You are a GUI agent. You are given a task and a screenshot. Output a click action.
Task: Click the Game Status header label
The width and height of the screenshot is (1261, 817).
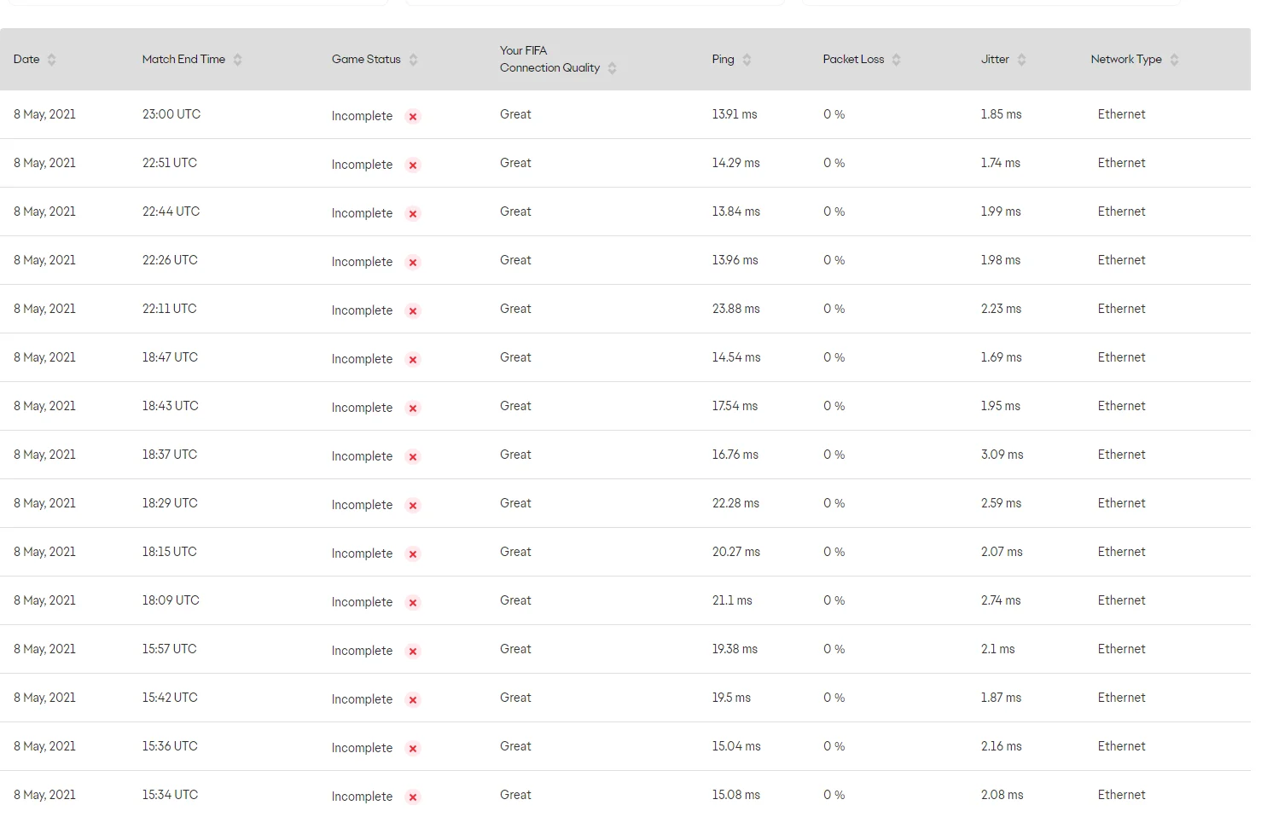[366, 60]
